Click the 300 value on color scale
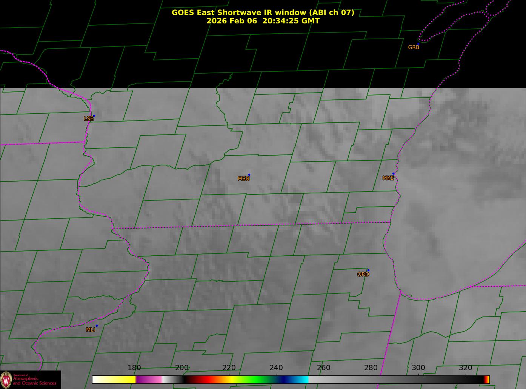 click(x=418, y=368)
